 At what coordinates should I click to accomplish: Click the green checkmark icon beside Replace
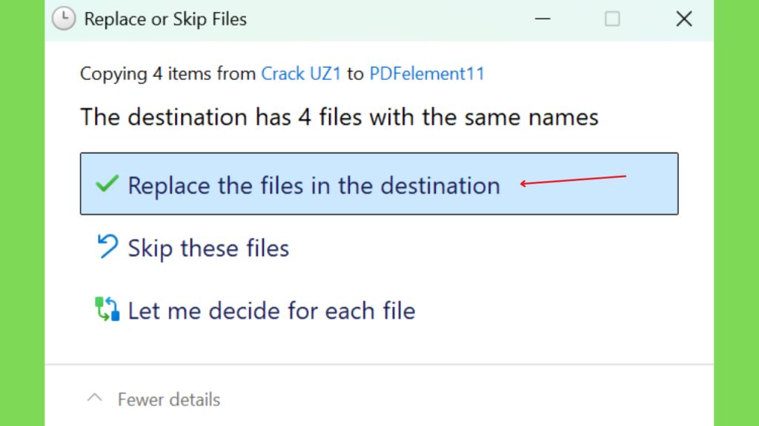click(x=107, y=184)
